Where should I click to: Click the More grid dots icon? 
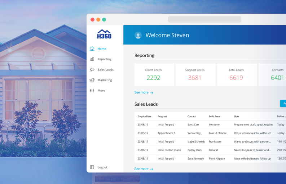pyautogui.click(x=92, y=91)
